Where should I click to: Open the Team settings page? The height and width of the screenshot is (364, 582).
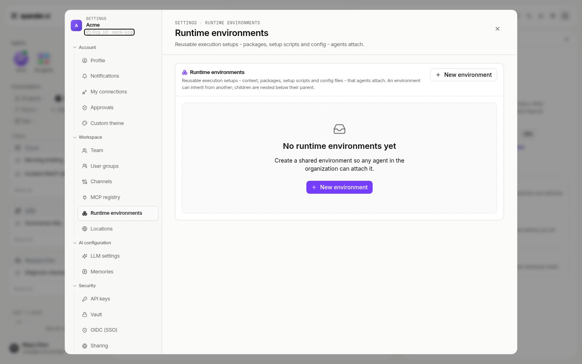[118, 150]
